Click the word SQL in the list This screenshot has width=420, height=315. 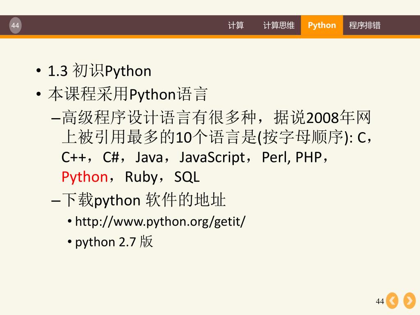187,177
